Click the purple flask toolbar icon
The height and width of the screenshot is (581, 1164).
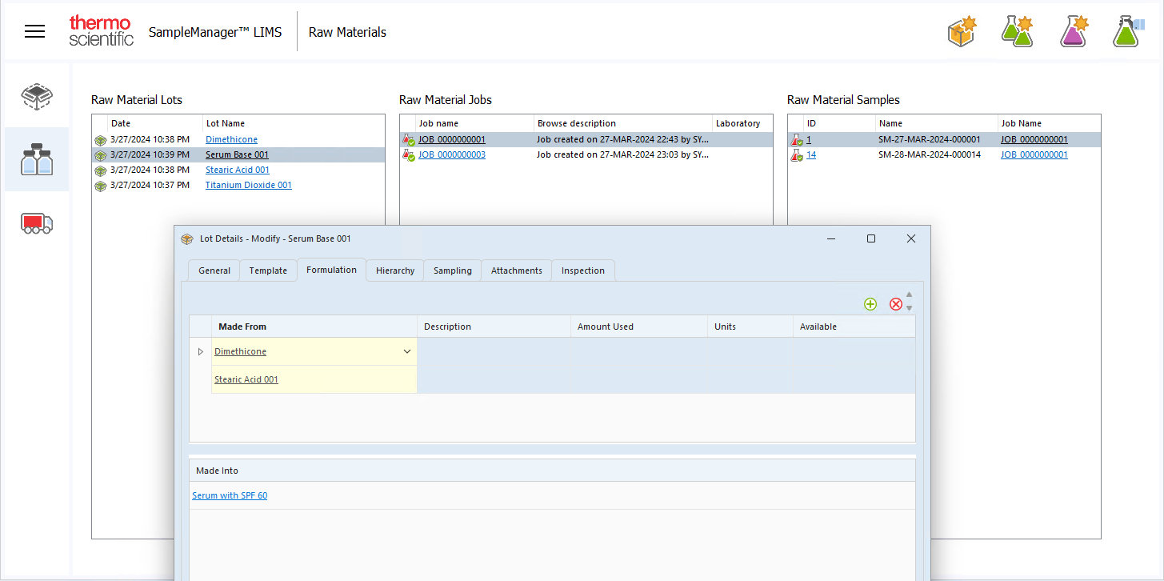(x=1074, y=32)
